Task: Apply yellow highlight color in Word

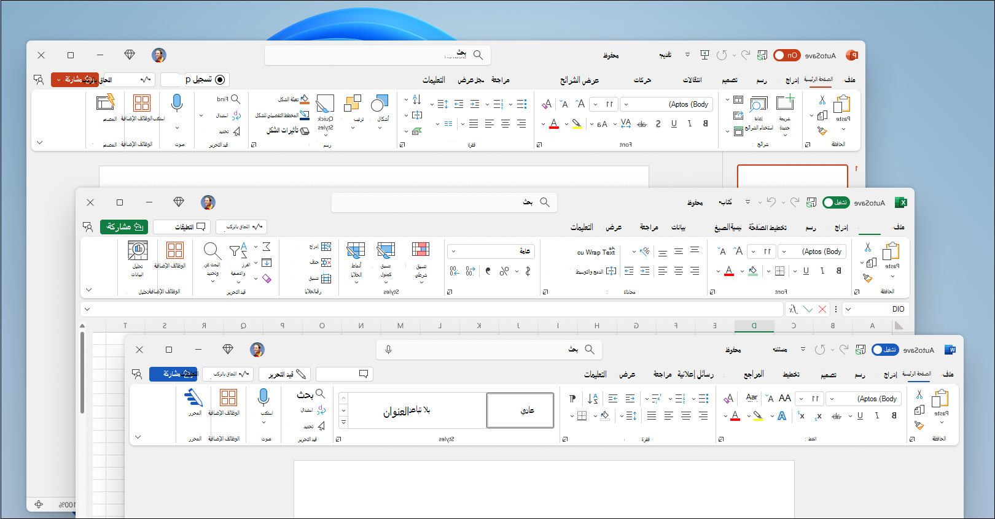Action: coord(759,416)
